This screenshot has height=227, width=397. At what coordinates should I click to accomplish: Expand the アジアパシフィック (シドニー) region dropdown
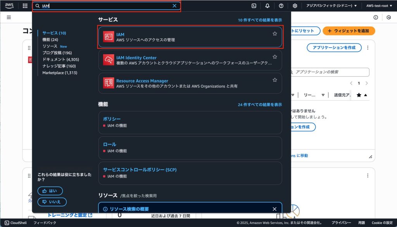point(331,5)
